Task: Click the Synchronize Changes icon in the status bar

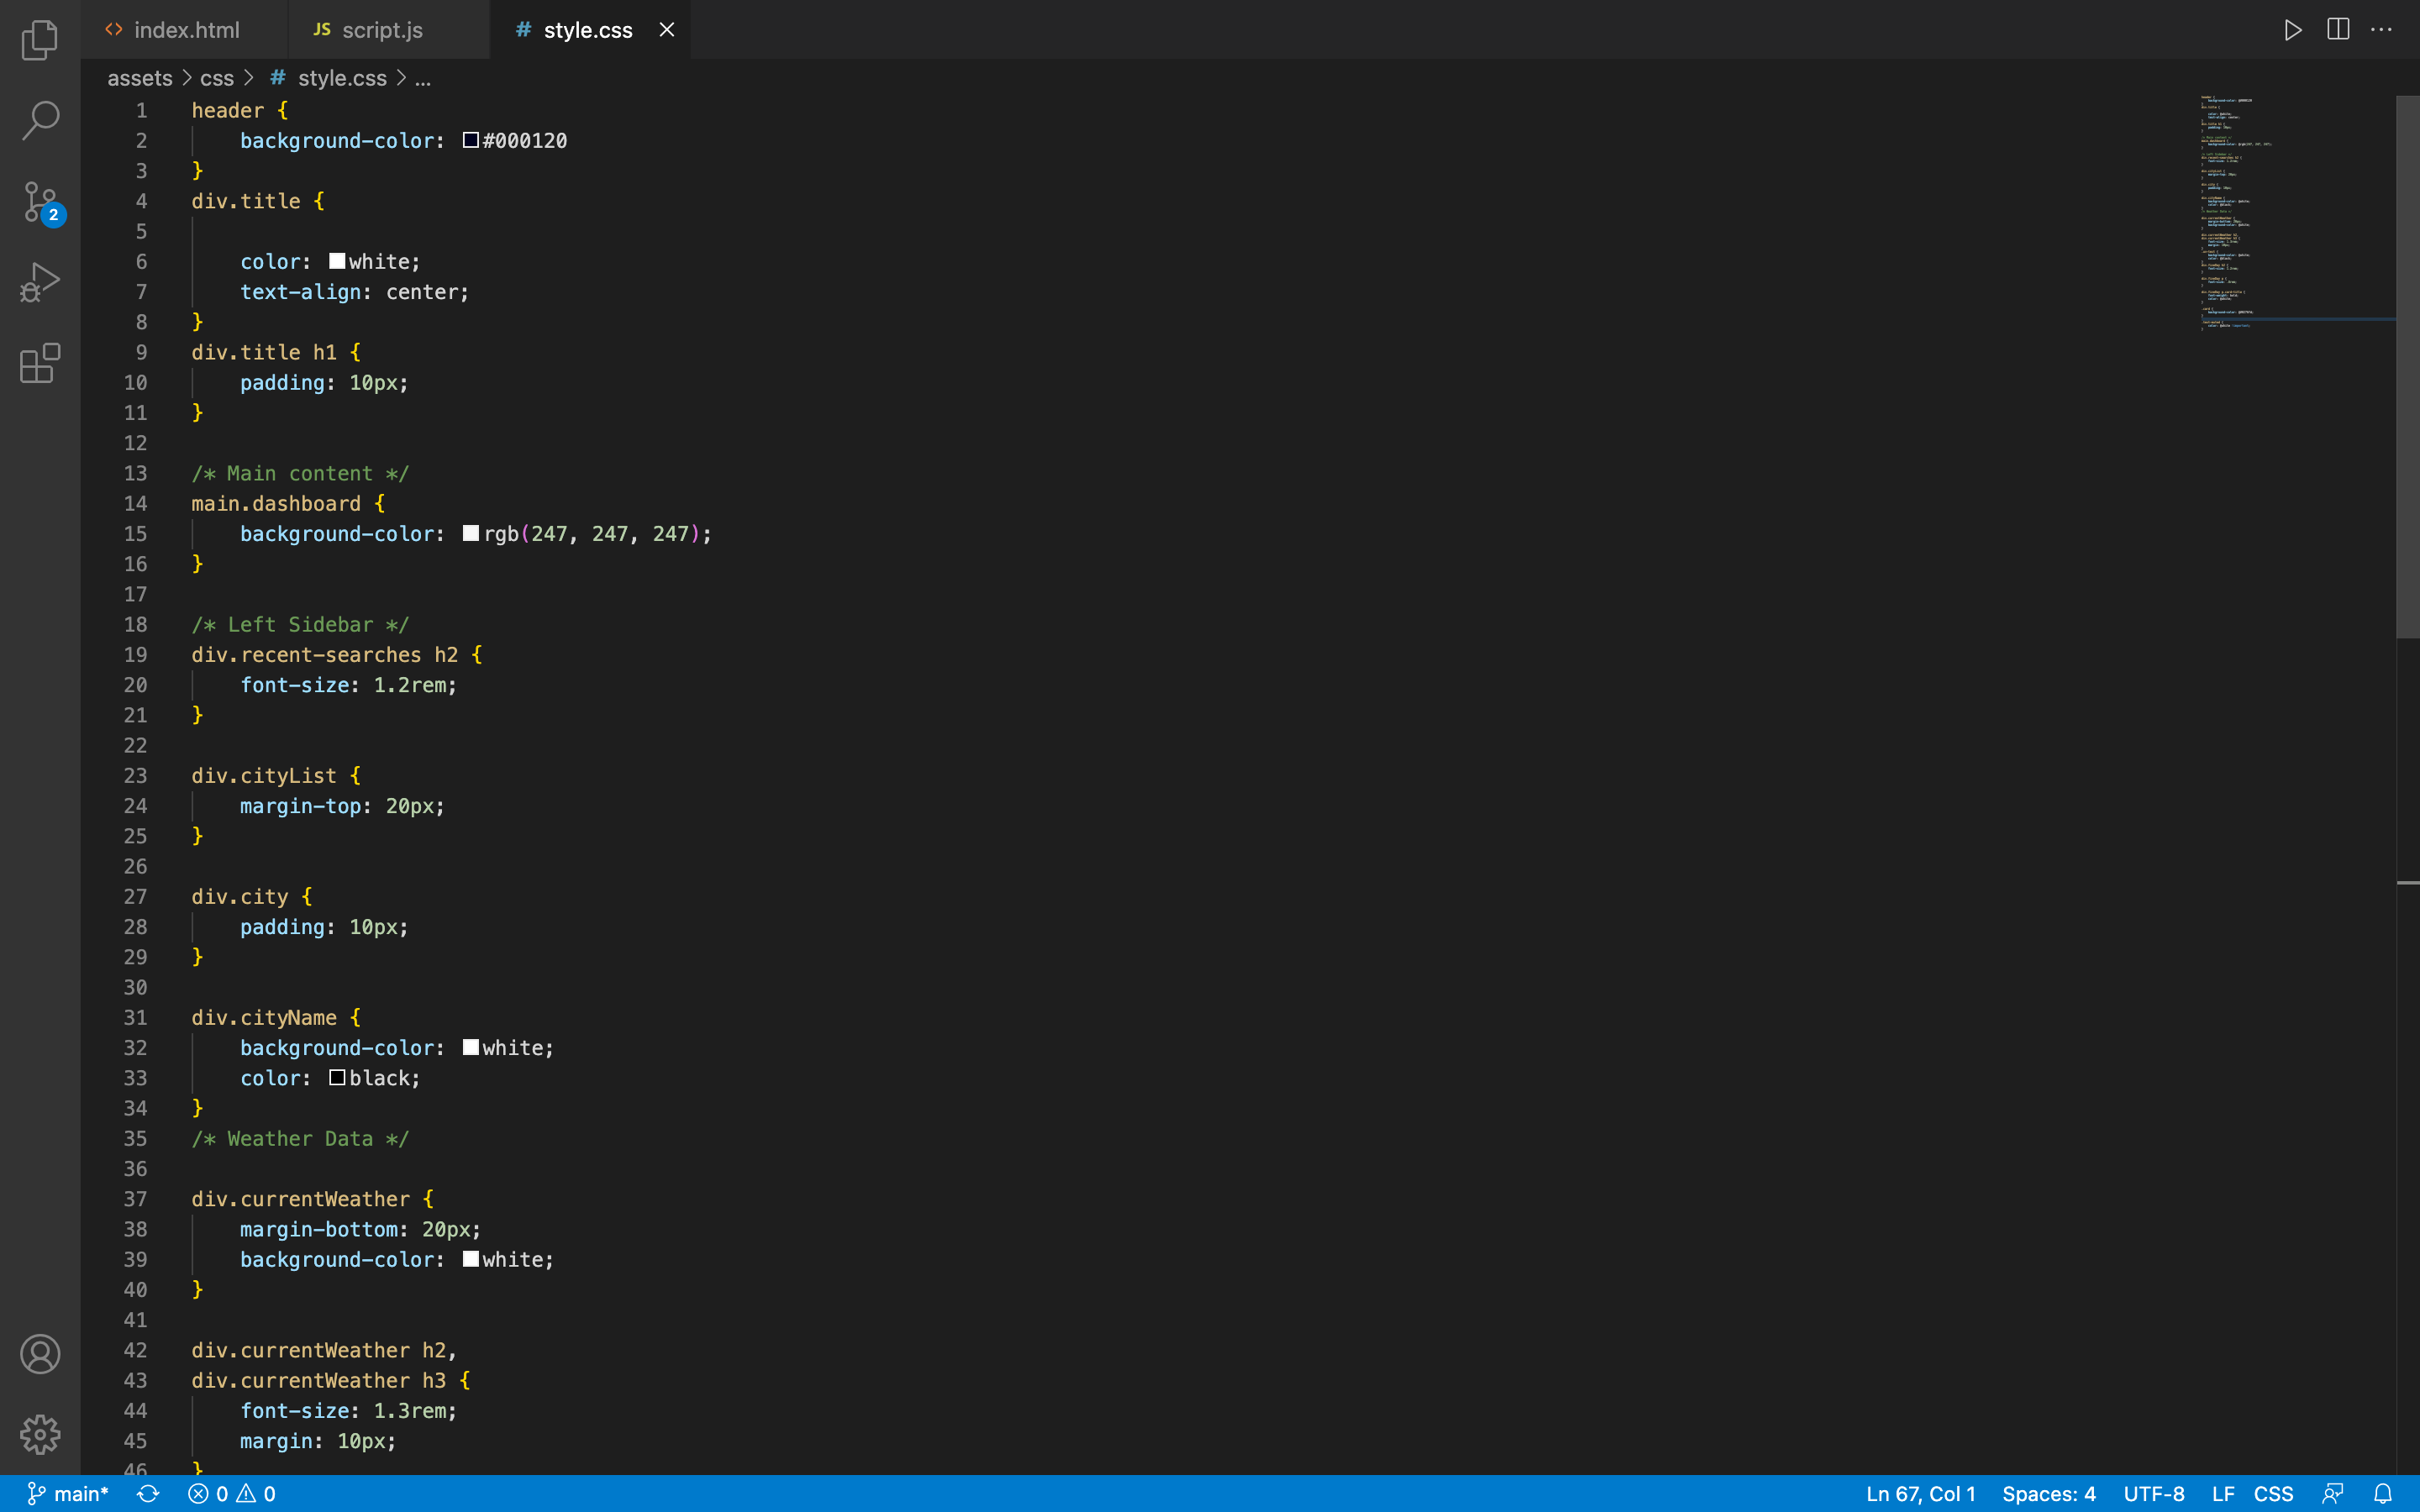Action: 148,1494
